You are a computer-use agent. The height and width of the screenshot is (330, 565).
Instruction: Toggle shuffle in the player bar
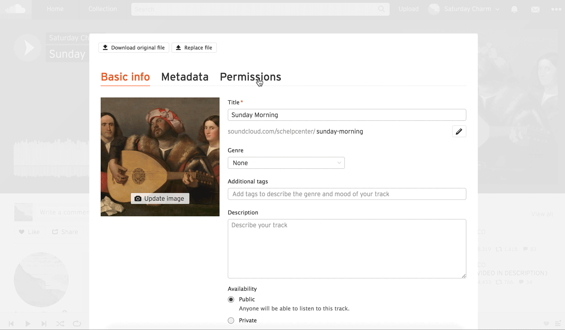[60, 324]
